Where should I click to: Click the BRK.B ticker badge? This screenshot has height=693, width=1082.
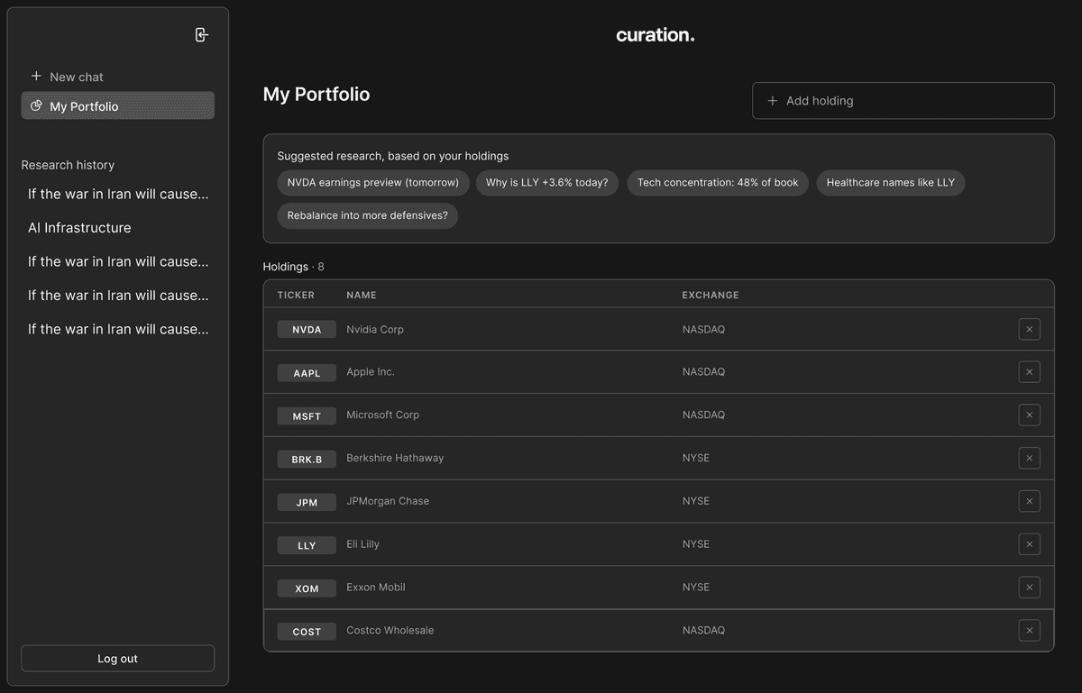(307, 459)
